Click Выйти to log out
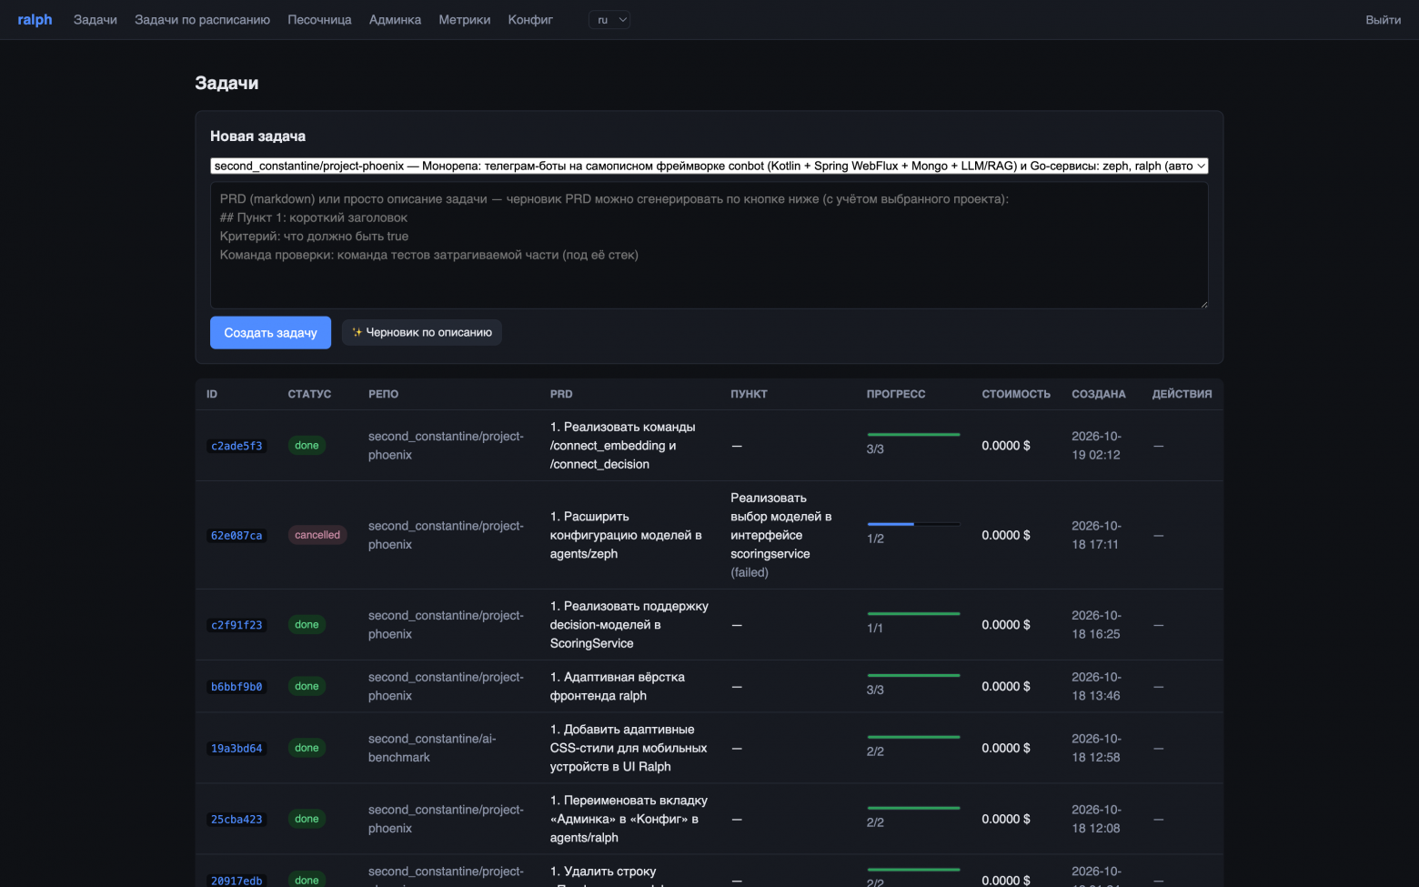 pyautogui.click(x=1383, y=19)
